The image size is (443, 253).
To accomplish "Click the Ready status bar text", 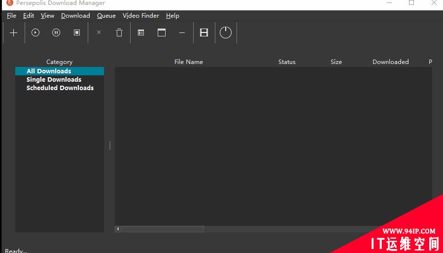I will pos(16,251).
